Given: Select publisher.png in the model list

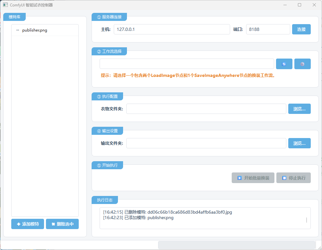Looking at the screenshot, I should tap(35, 30).
